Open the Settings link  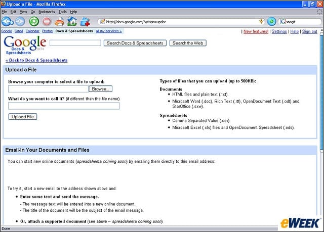(279, 31)
